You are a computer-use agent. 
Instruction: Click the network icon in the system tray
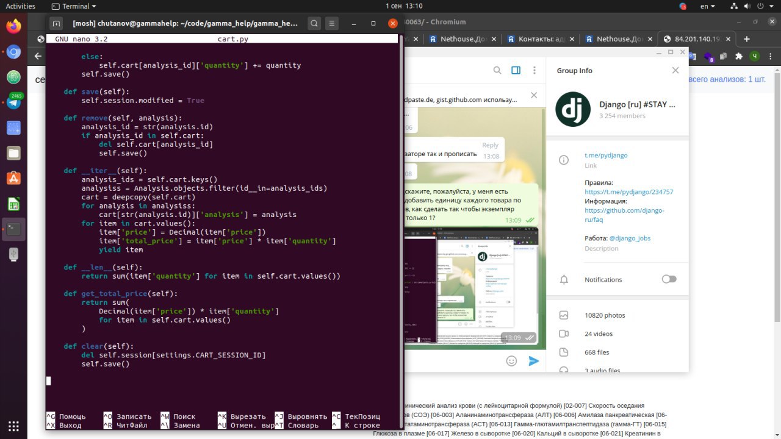pos(733,6)
